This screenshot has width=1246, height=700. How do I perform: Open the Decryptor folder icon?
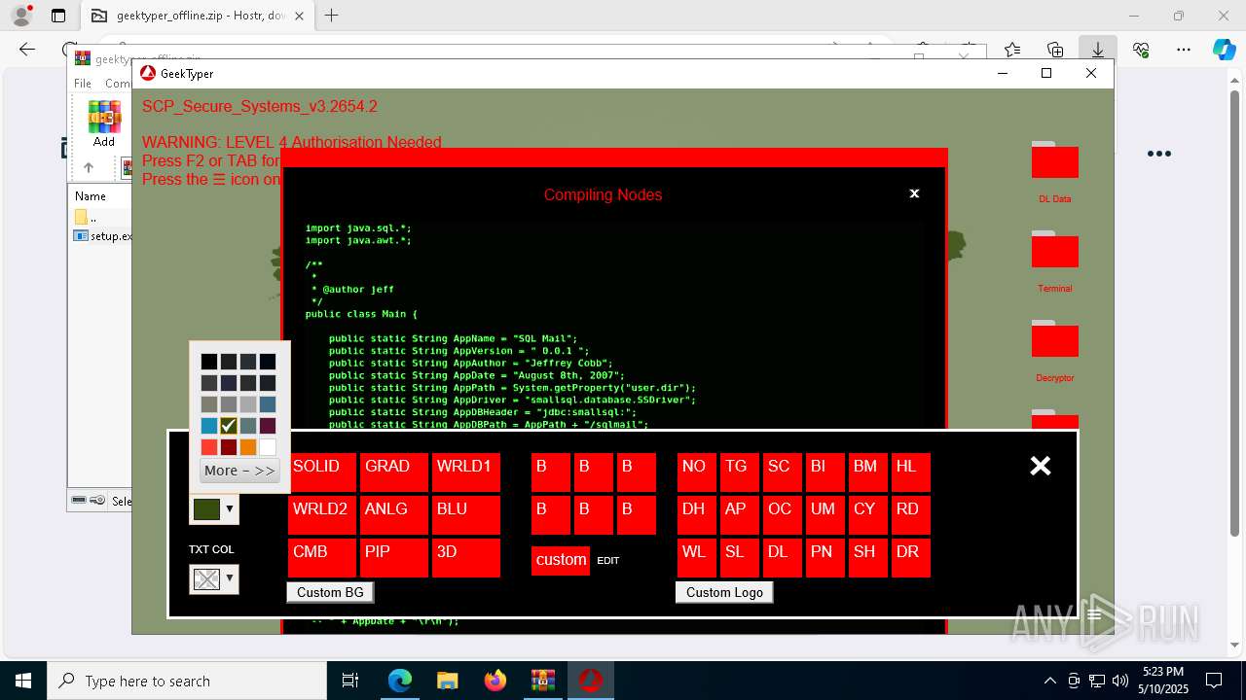[1054, 339]
